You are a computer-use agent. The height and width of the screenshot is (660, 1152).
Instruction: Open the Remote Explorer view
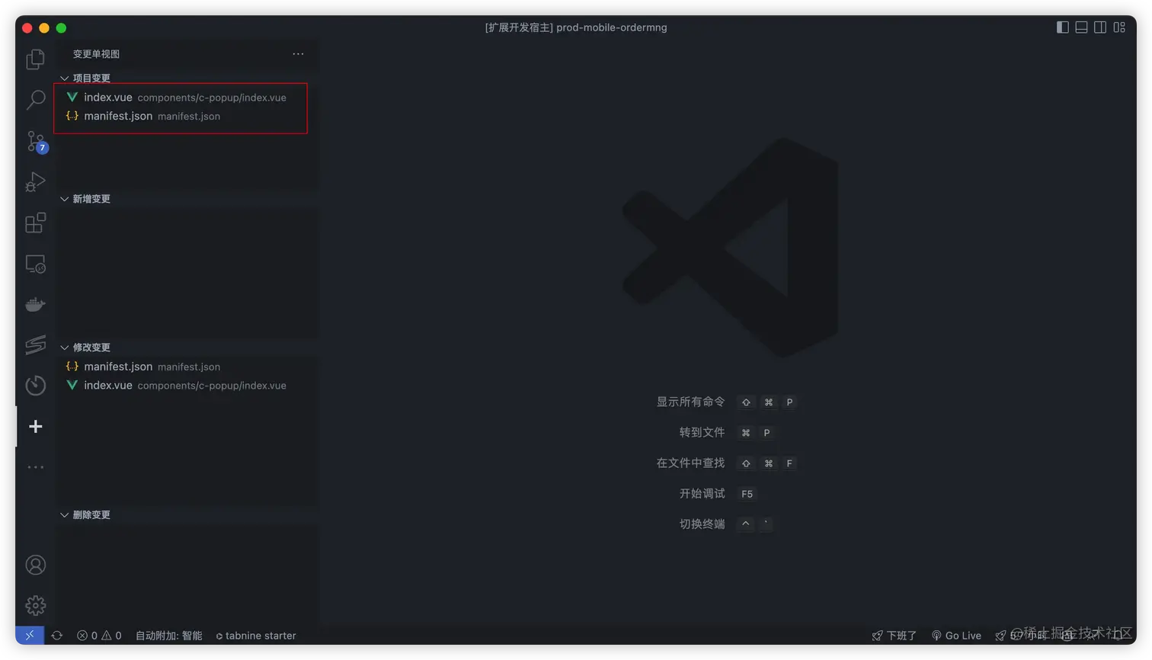click(x=35, y=264)
